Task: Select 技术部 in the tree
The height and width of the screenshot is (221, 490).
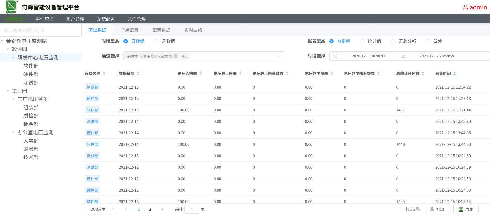Action: click(31, 157)
